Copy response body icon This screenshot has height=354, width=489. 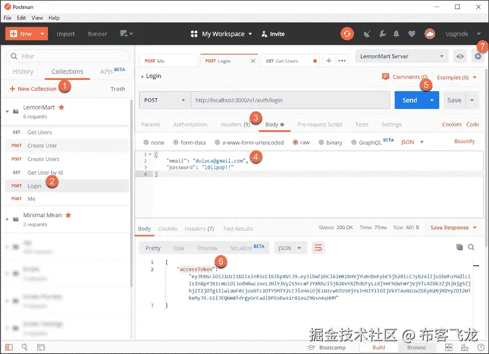[459, 247]
